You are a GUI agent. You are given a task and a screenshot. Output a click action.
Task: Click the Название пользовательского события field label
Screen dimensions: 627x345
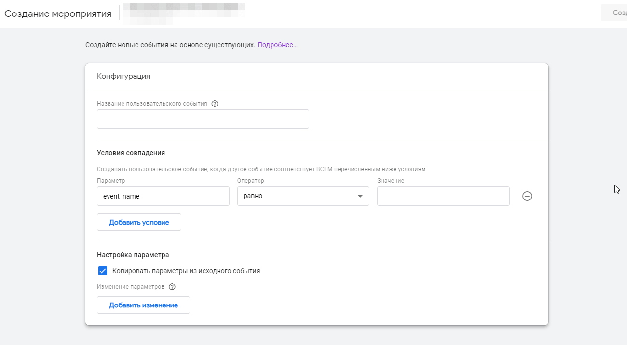click(152, 104)
